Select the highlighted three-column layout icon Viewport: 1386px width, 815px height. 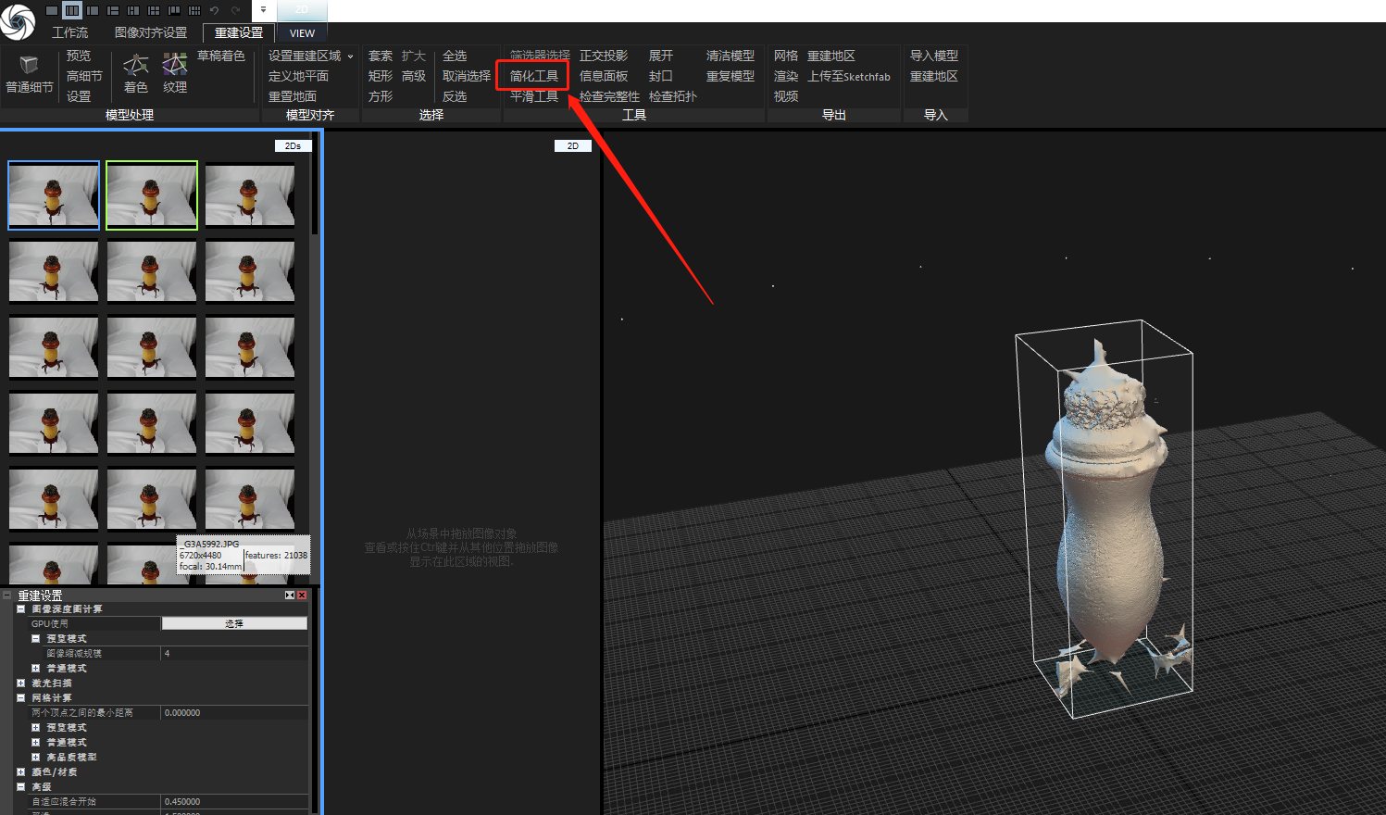(72, 10)
